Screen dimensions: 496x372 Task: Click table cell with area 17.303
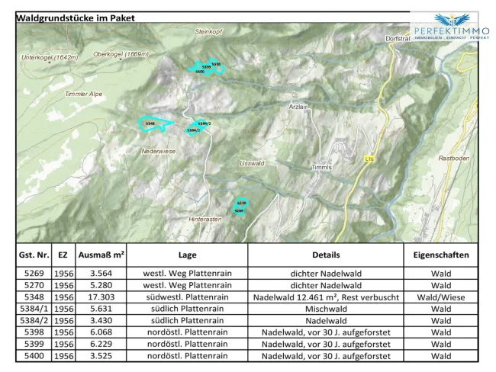(101, 297)
